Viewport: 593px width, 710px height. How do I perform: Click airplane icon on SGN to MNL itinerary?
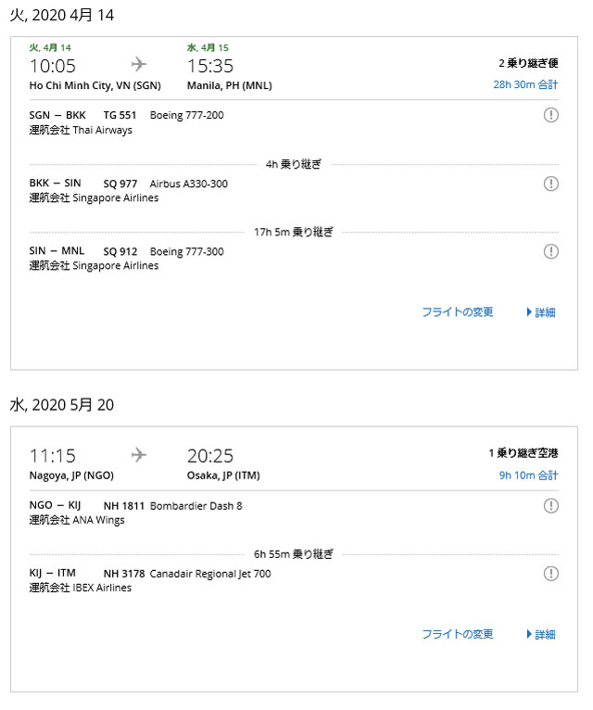[x=139, y=64]
